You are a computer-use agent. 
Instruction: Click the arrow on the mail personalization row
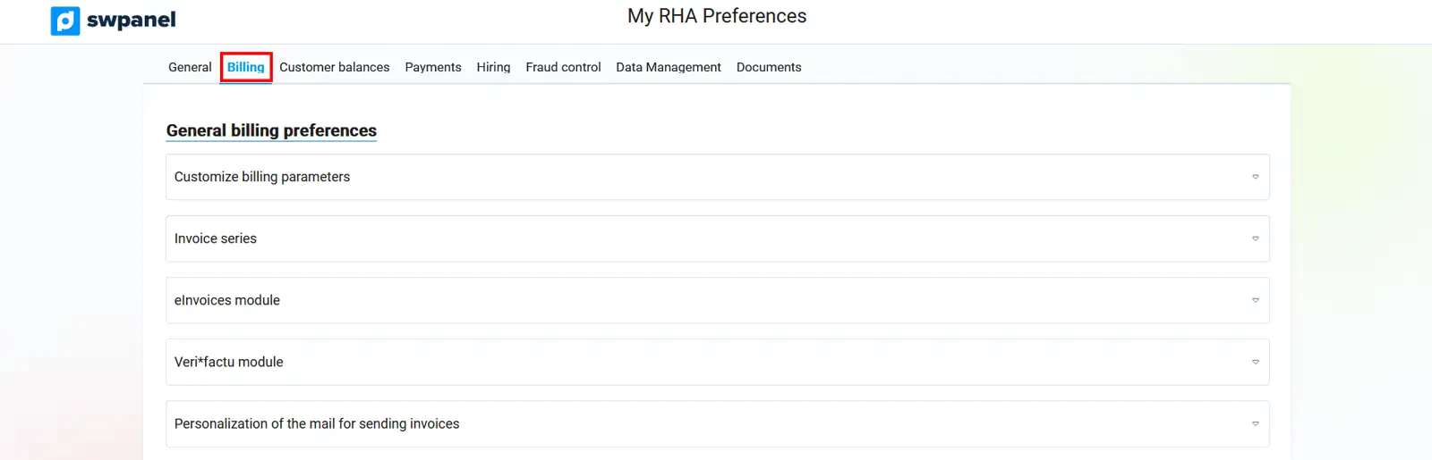tap(1255, 423)
